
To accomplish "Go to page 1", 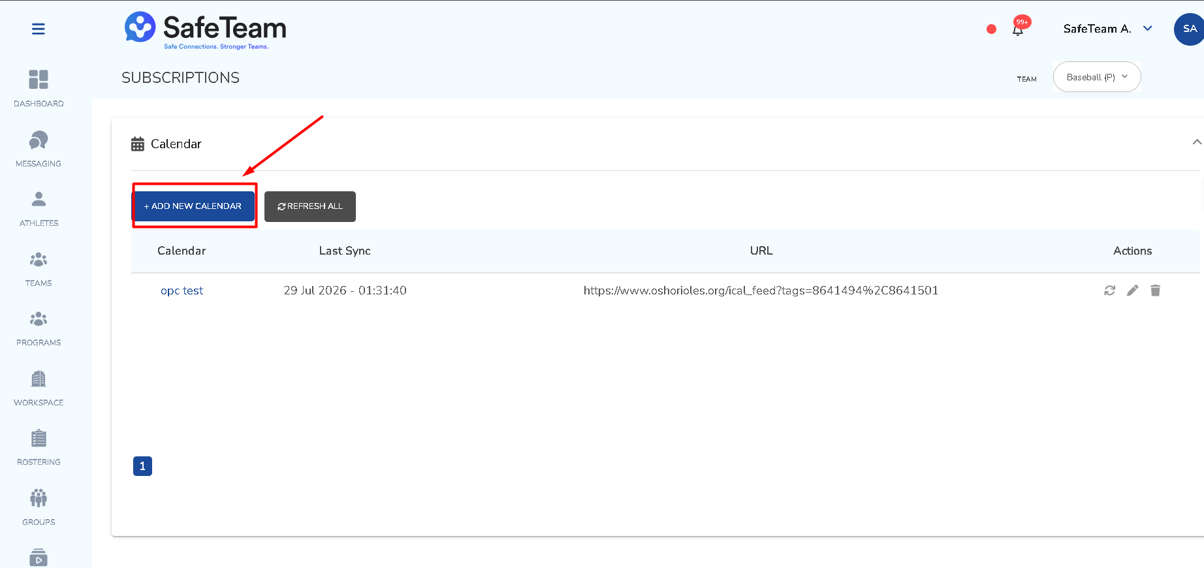I will coord(142,466).
